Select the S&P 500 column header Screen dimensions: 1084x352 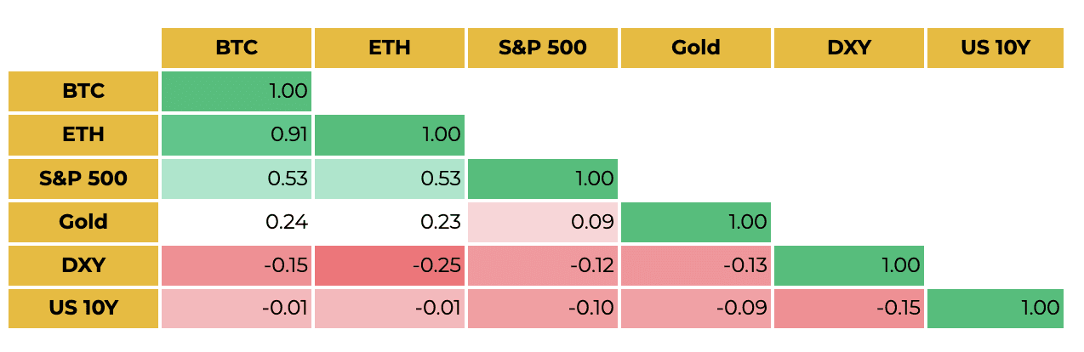(x=542, y=48)
